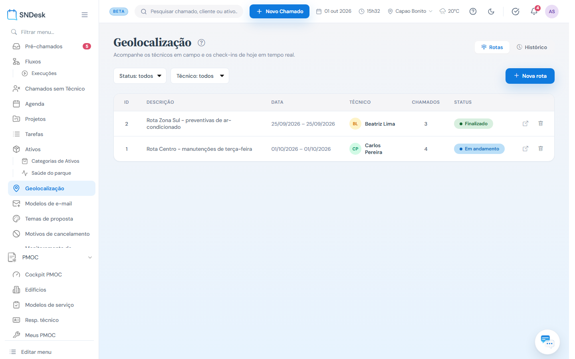Click Nova rota button
The height and width of the screenshot is (359, 575).
tap(530, 76)
